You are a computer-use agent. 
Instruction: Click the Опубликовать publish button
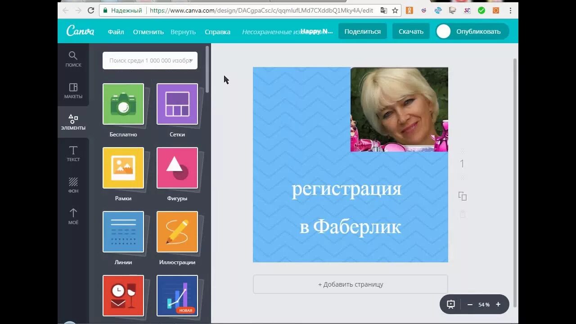click(472, 31)
